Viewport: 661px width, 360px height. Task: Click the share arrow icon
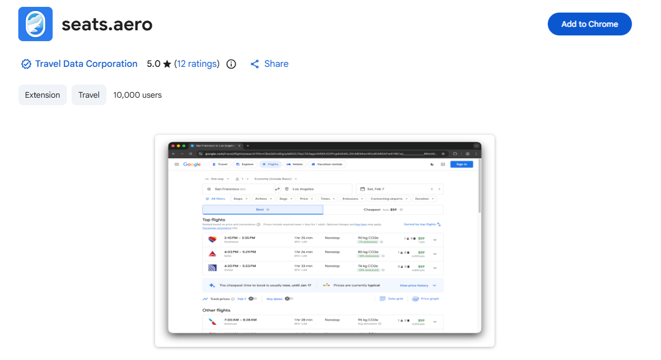[255, 64]
